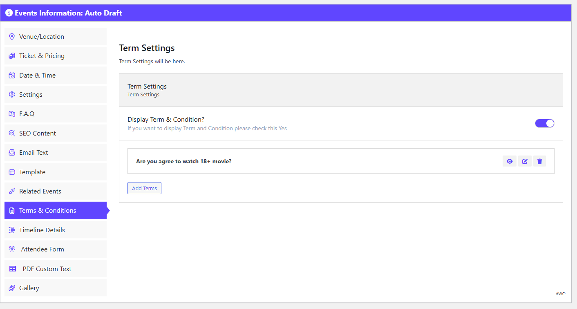The width and height of the screenshot is (577, 309).
Task: Click the F.A.Q question icon
Action: click(x=12, y=114)
